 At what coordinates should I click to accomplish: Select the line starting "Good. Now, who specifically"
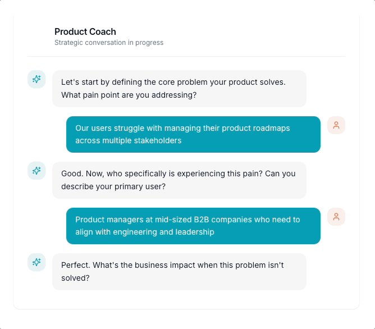(x=178, y=173)
